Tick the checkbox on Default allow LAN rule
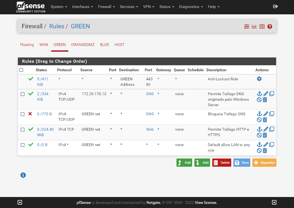294x208 pixels. [22, 144]
